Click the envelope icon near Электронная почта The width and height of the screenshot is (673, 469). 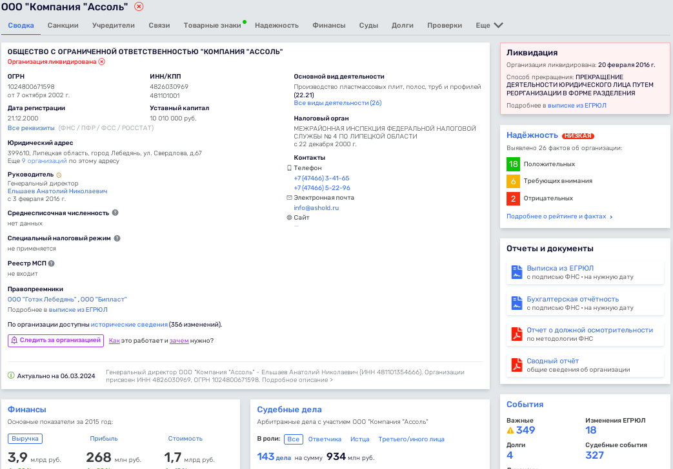coord(289,198)
